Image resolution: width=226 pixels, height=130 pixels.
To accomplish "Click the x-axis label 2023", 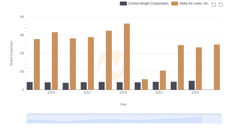I will point(195,92).
